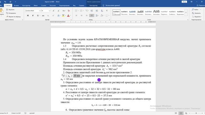Apply the Обычный (Normal) style
This screenshot has width=205, height=115.
tap(116, 12)
